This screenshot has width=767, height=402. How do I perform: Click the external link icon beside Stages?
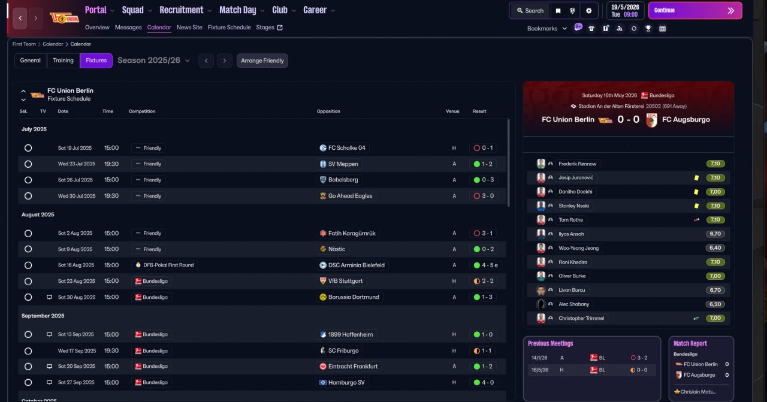click(280, 28)
